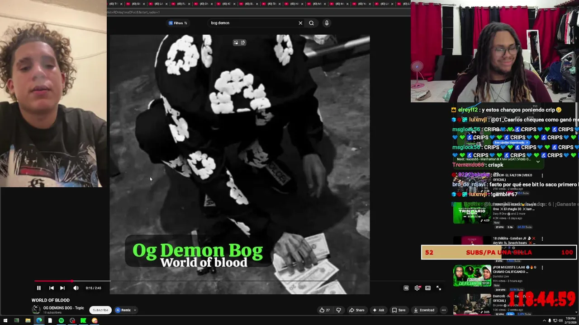This screenshot has width=579, height=325.
Task: Open Spotify from the taskbar
Action: point(61,321)
